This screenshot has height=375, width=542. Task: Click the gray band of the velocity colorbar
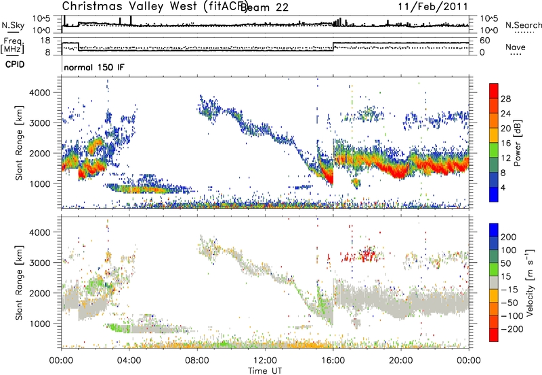click(494, 283)
